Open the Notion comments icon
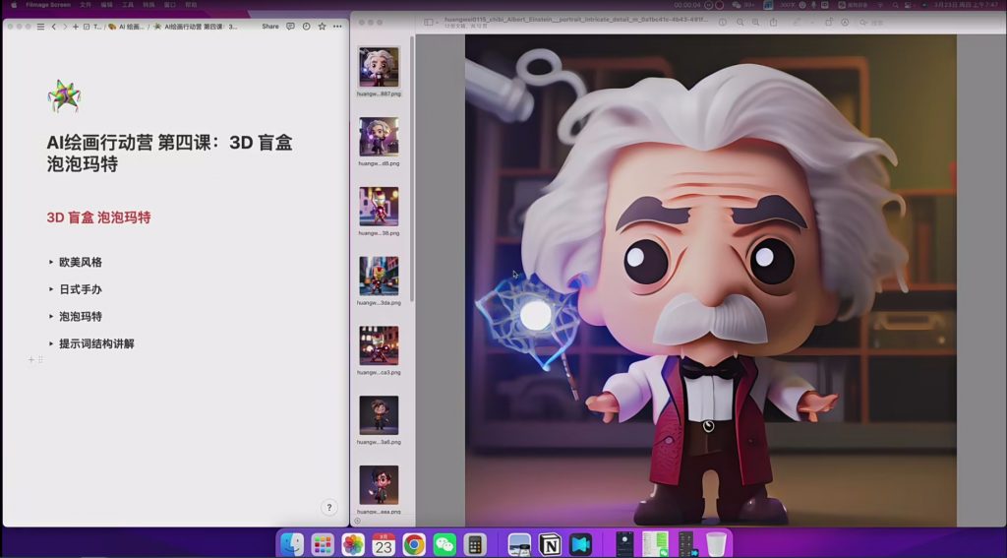1007x558 pixels. 290,27
